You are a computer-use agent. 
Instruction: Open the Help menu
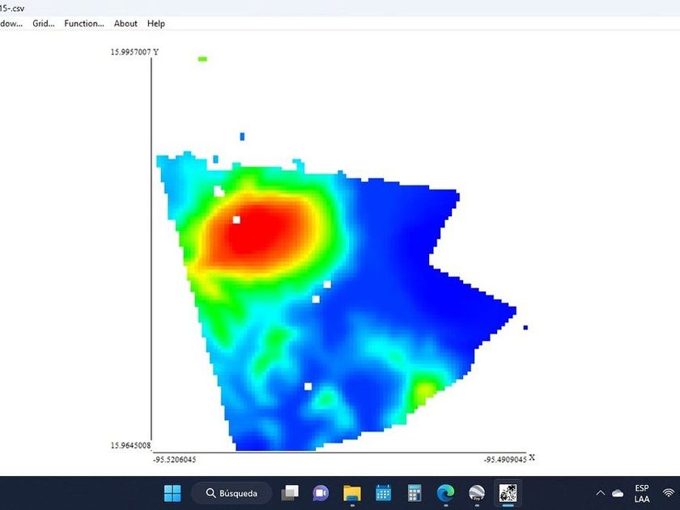156,23
